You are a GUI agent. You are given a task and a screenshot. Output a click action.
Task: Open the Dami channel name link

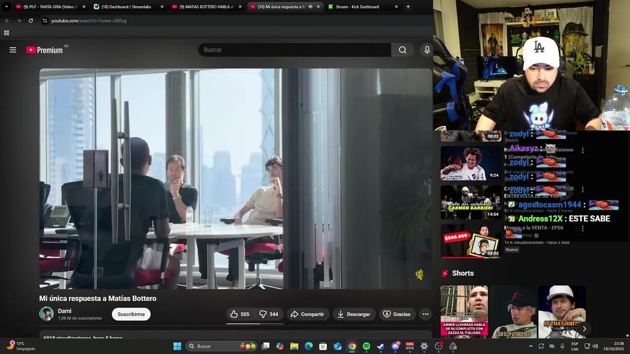click(64, 311)
